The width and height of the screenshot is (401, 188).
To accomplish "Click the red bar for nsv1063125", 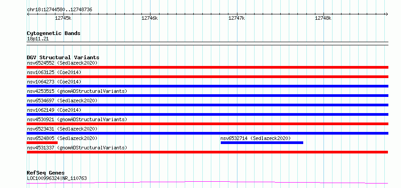I will 207,77.
